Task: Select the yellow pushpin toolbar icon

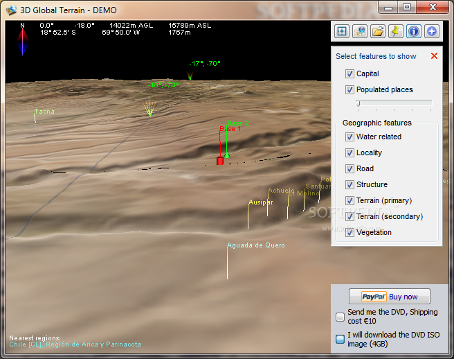Action: [396, 31]
